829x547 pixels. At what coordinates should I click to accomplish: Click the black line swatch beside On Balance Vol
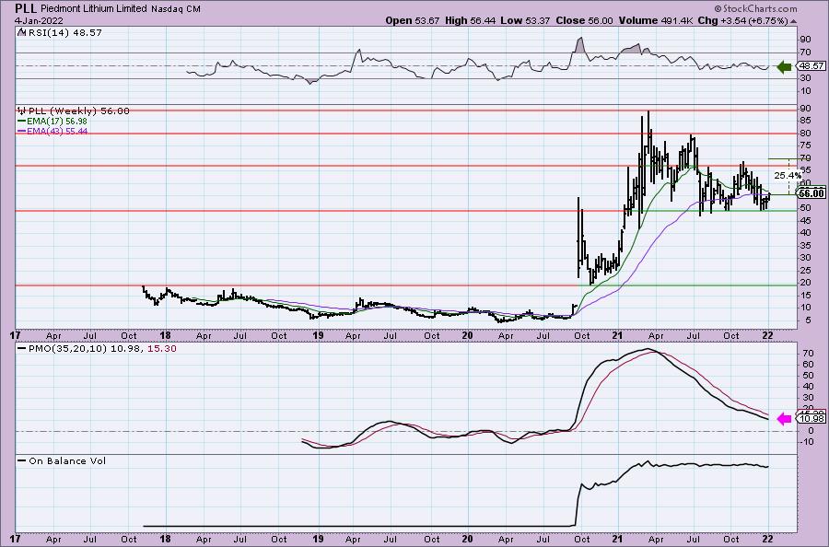[x=22, y=460]
